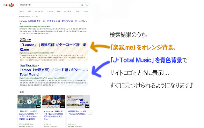Open the ショッピング tab

[x=39, y=12]
